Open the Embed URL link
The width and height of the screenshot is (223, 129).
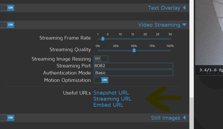pyautogui.click(x=108, y=105)
